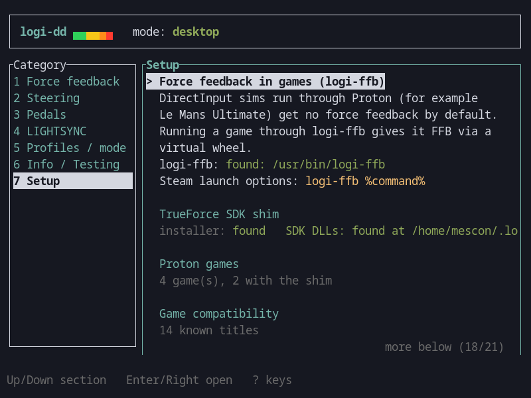531x398 pixels.
Task: Click the green-to-red color bar in header
Action: click(93, 36)
